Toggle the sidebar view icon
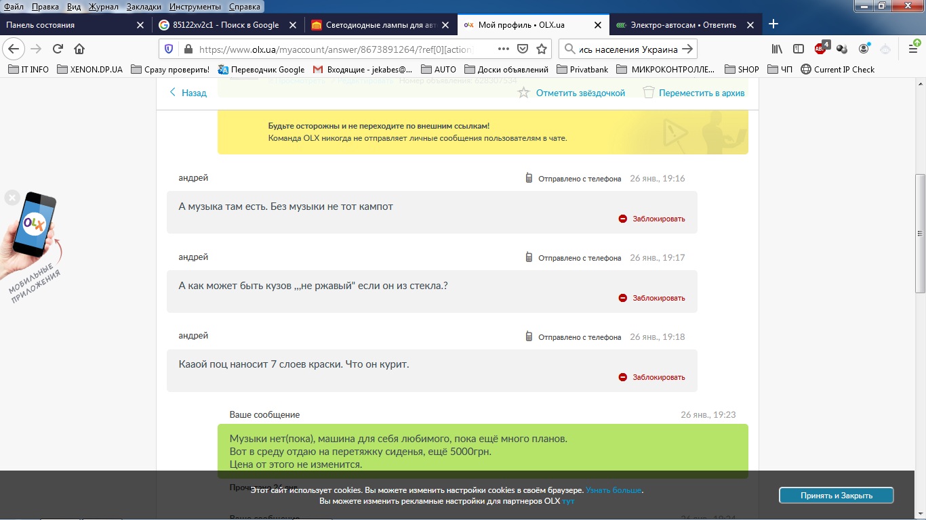The width and height of the screenshot is (926, 520). 799,49
